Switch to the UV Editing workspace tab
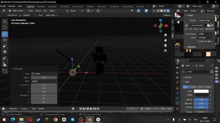Screen dimensions: 220x123 [x=64, y=6]
